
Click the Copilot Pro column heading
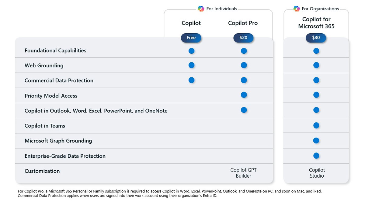(243, 23)
